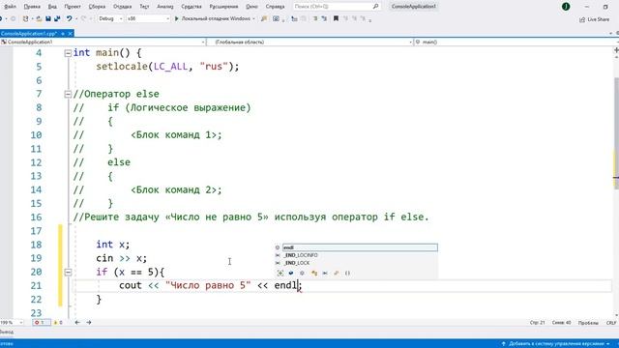Viewport: 619px width, 348px height.
Task: Open the Расширения menu
Action: tap(223, 7)
